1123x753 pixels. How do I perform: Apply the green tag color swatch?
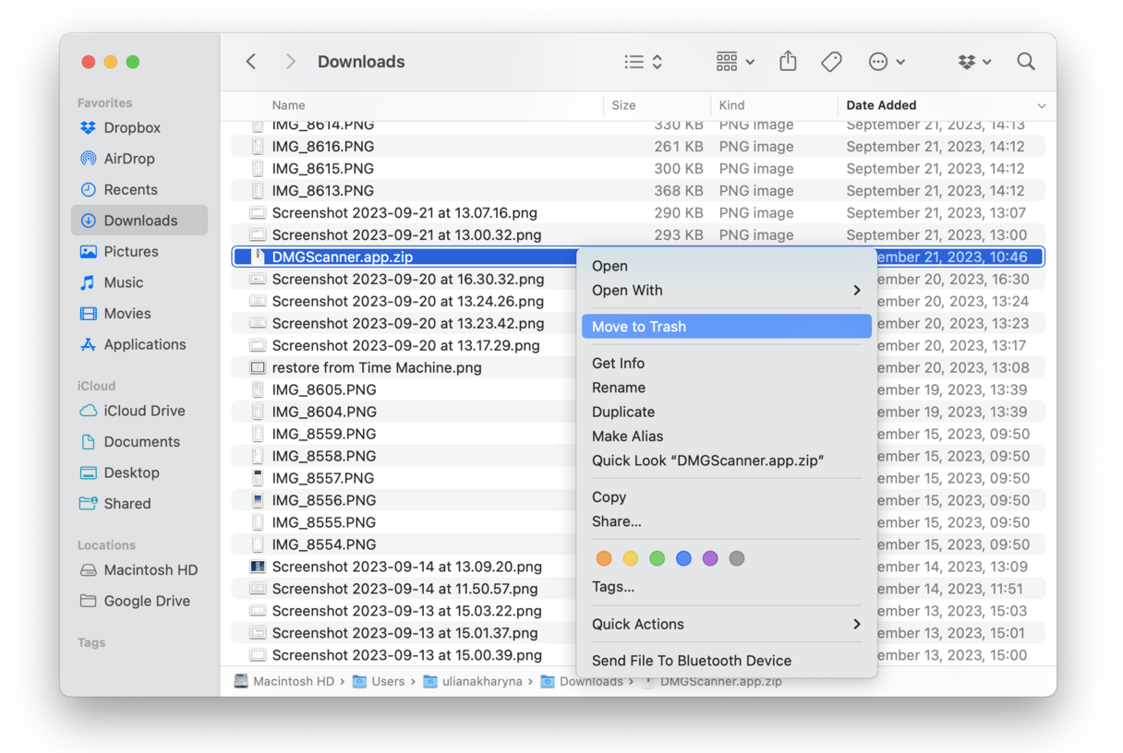click(657, 558)
